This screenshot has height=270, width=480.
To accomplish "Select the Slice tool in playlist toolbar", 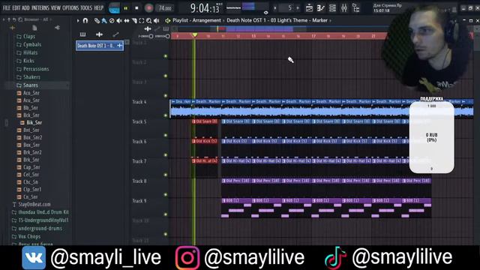I will coord(134,20).
